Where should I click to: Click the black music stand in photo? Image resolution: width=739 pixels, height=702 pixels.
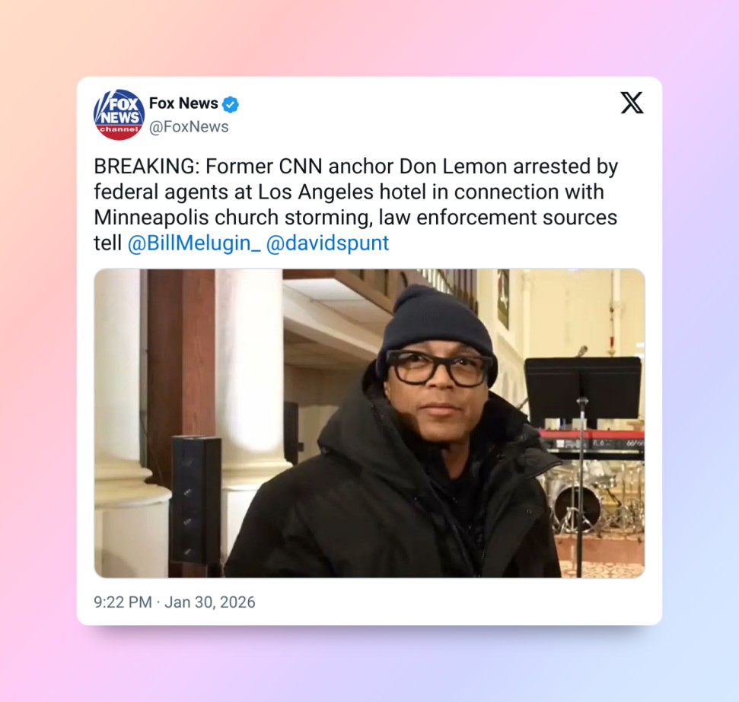[583, 387]
